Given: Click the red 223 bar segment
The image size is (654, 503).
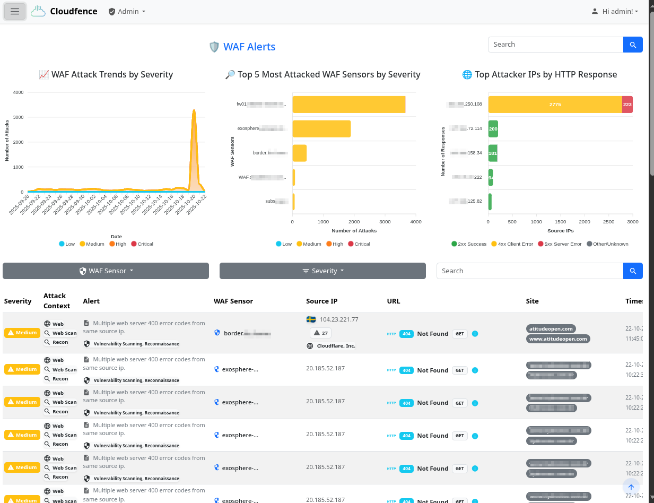Looking at the screenshot, I should (x=627, y=105).
